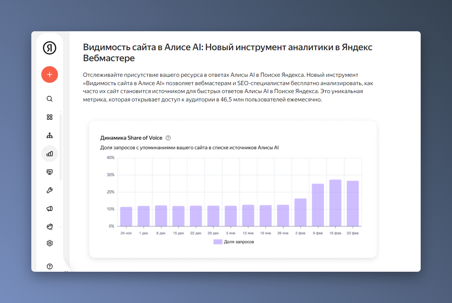Click the chart bar for 29 дек
This screenshot has height=303, width=452.
coord(214,216)
